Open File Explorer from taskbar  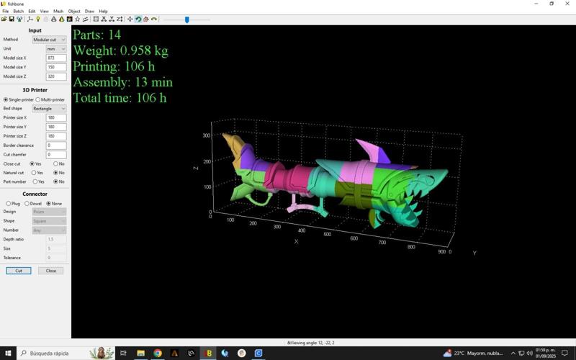[x=140, y=353]
